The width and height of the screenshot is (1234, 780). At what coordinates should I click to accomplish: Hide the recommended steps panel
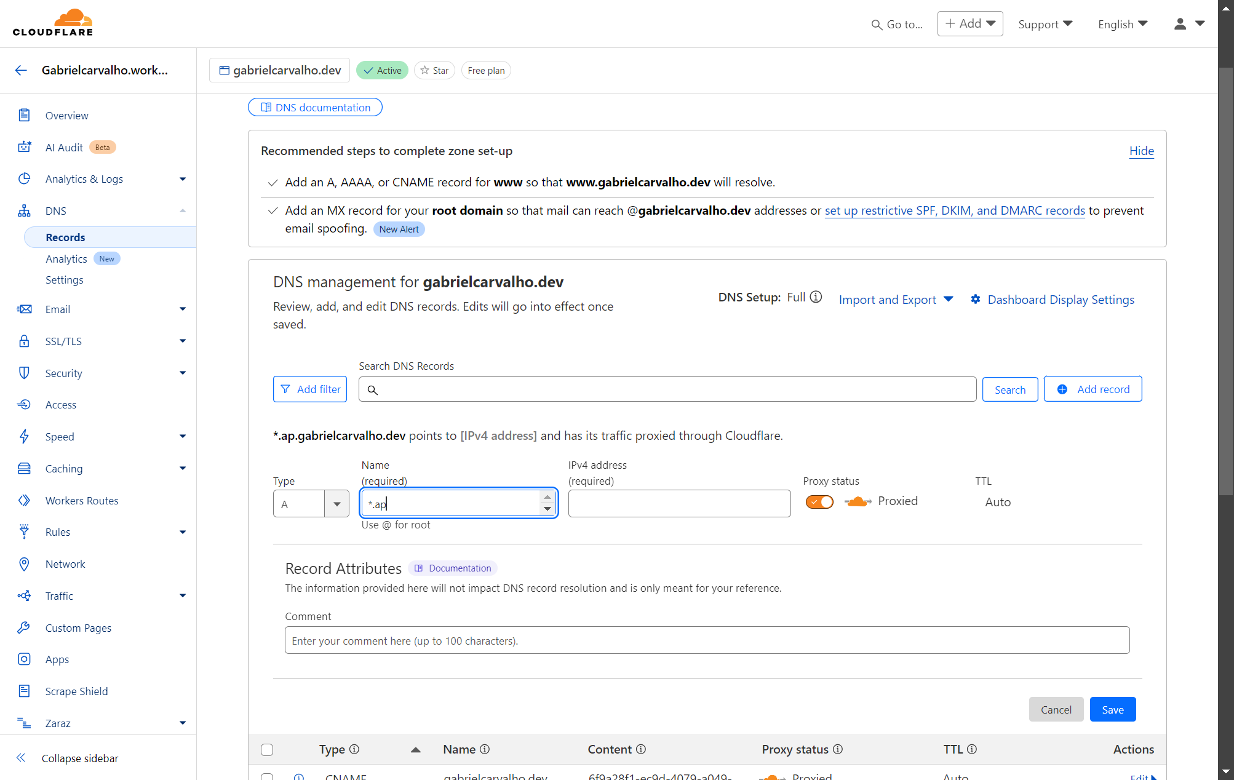[1142, 151]
